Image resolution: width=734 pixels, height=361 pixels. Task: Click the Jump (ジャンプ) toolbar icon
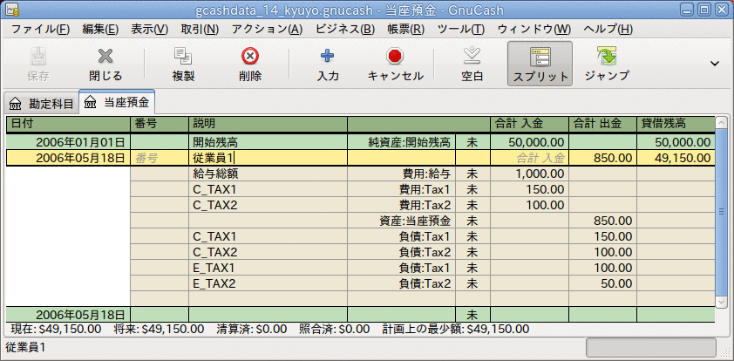[x=607, y=57]
